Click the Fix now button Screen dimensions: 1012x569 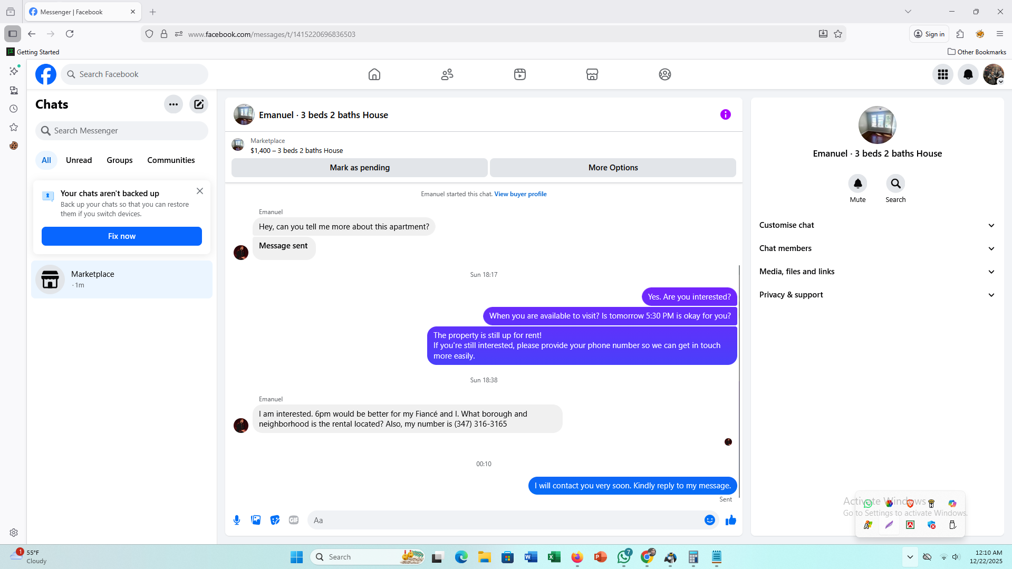point(122,236)
